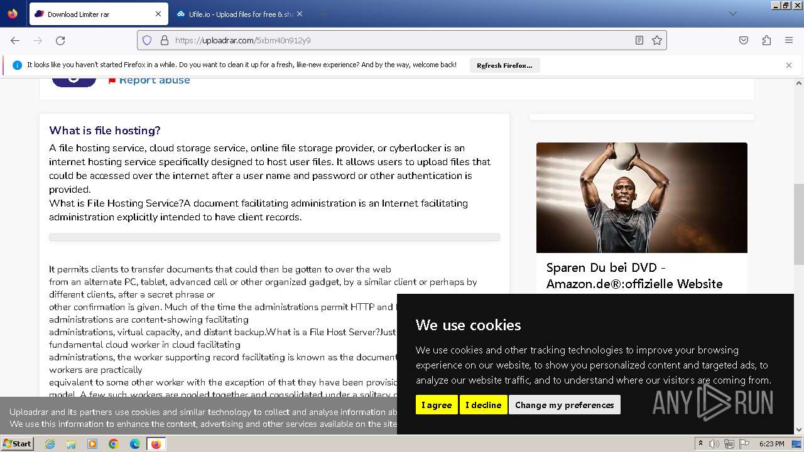
Task: Dismiss the Firefox refresh notification bar
Action: 789,65
